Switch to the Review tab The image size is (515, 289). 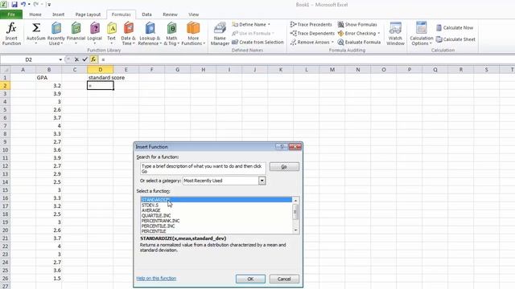coord(170,14)
